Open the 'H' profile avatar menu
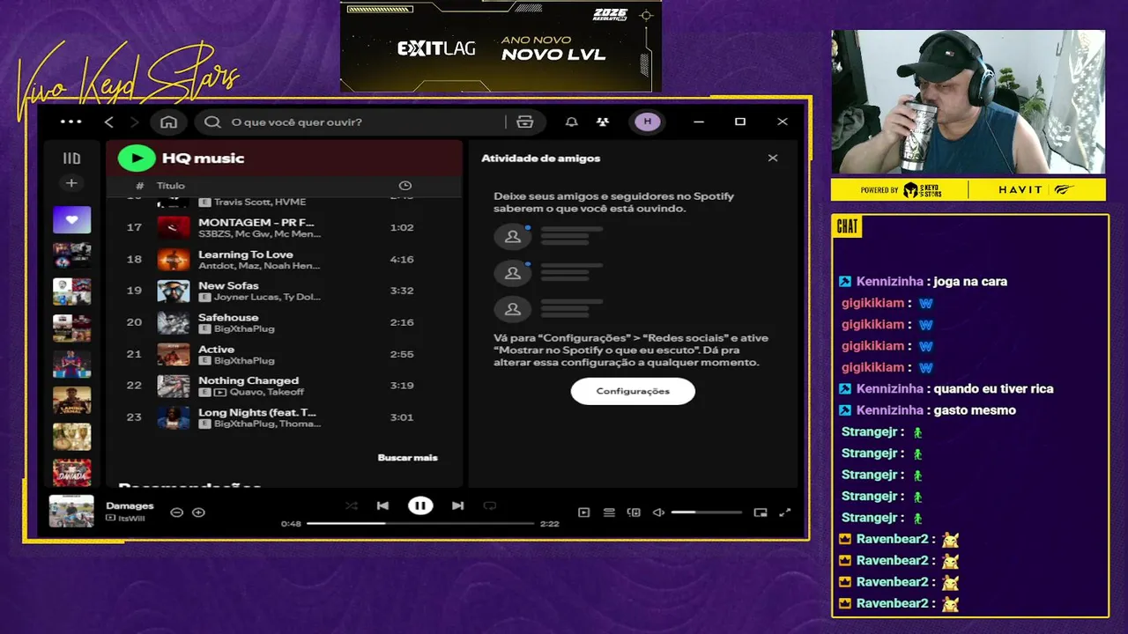 [648, 122]
